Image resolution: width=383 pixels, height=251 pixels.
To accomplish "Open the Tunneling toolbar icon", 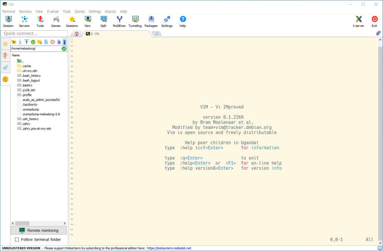I will pos(135,22).
